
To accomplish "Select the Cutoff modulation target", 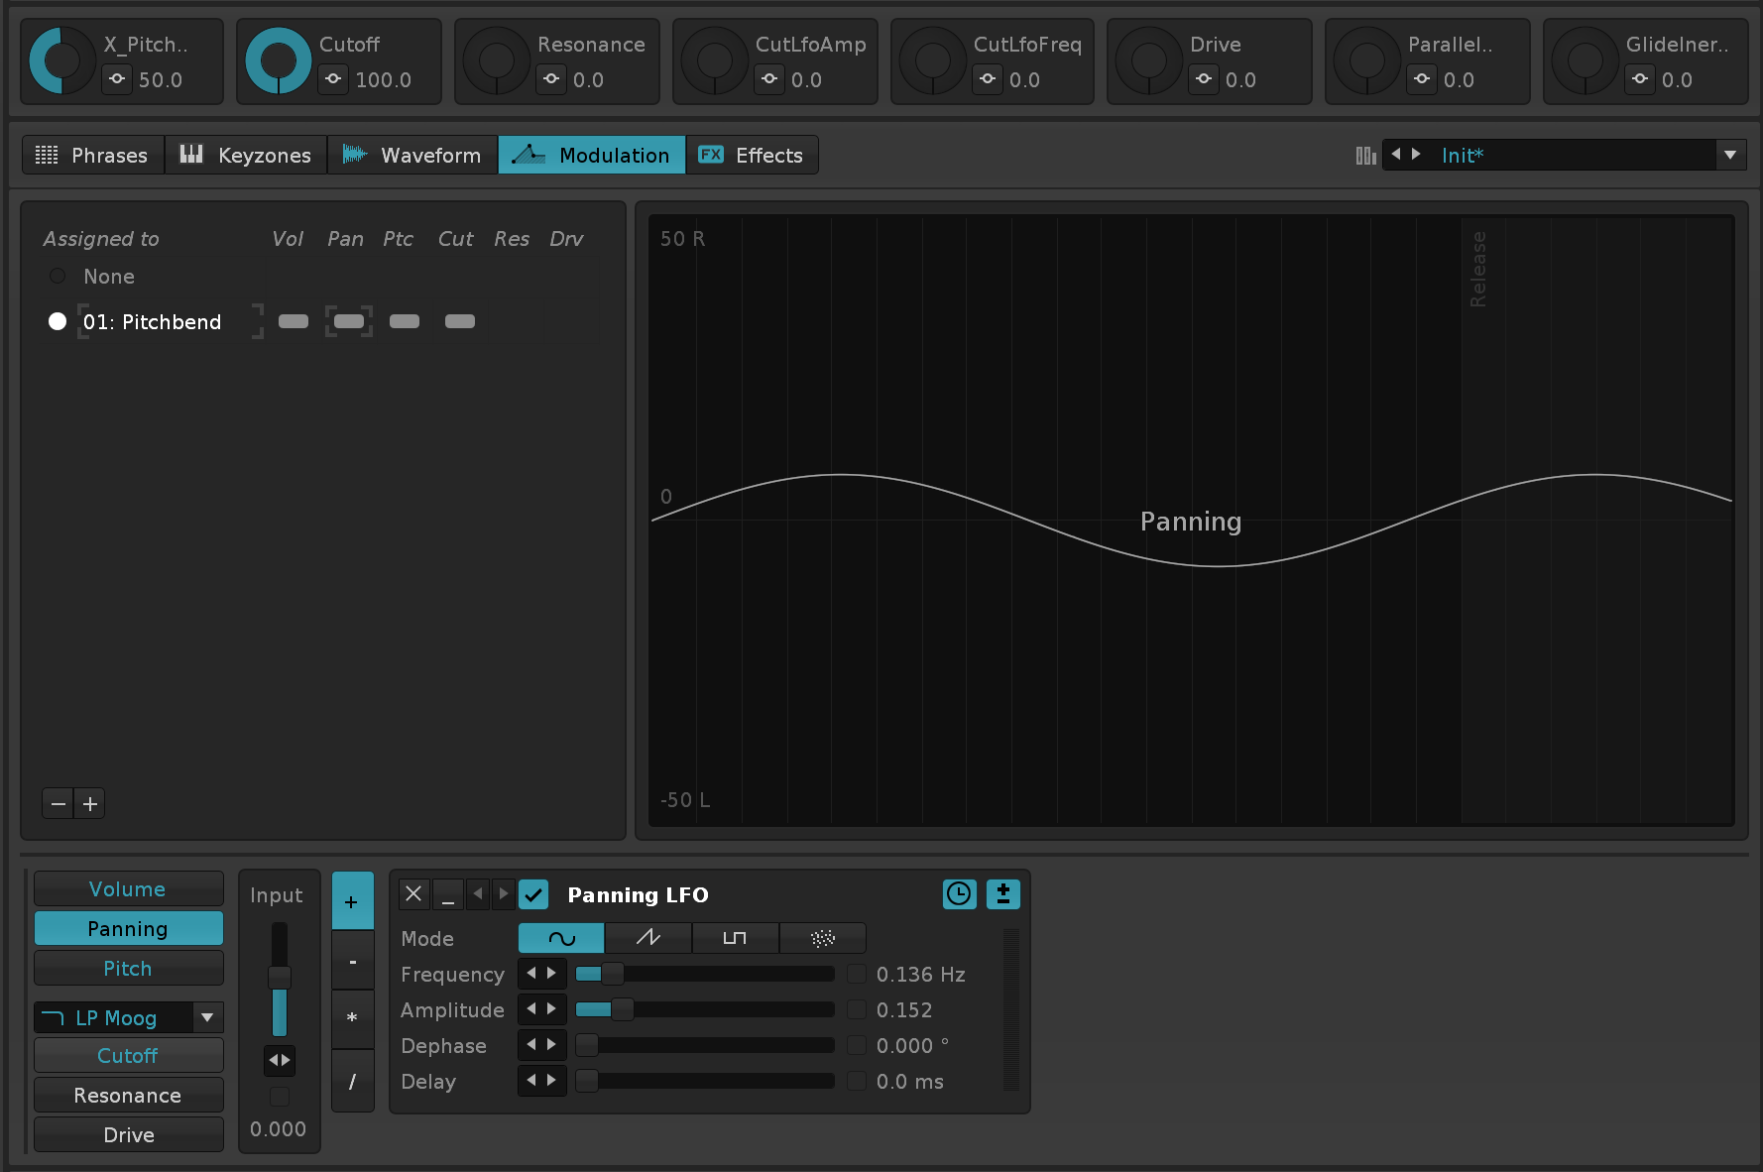I will click(x=128, y=1056).
